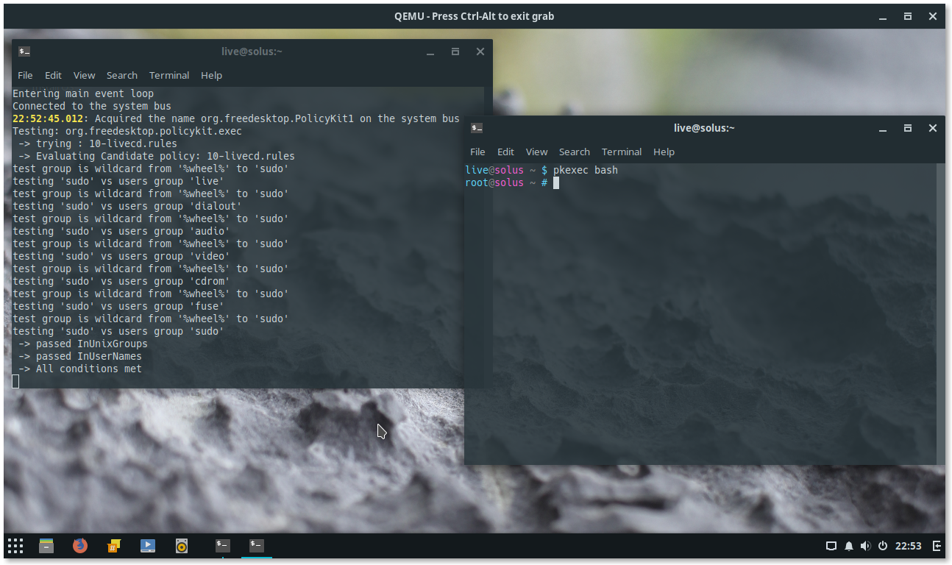Image resolution: width=952 pixels, height=565 pixels.
Task: Open Help menu in right terminal
Action: [x=664, y=152]
